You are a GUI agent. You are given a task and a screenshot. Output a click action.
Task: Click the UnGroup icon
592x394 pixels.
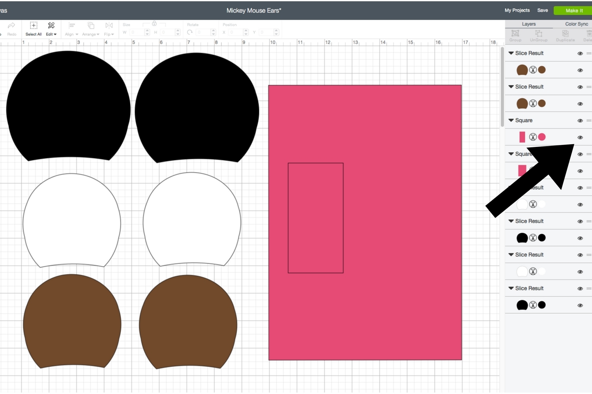(x=539, y=34)
